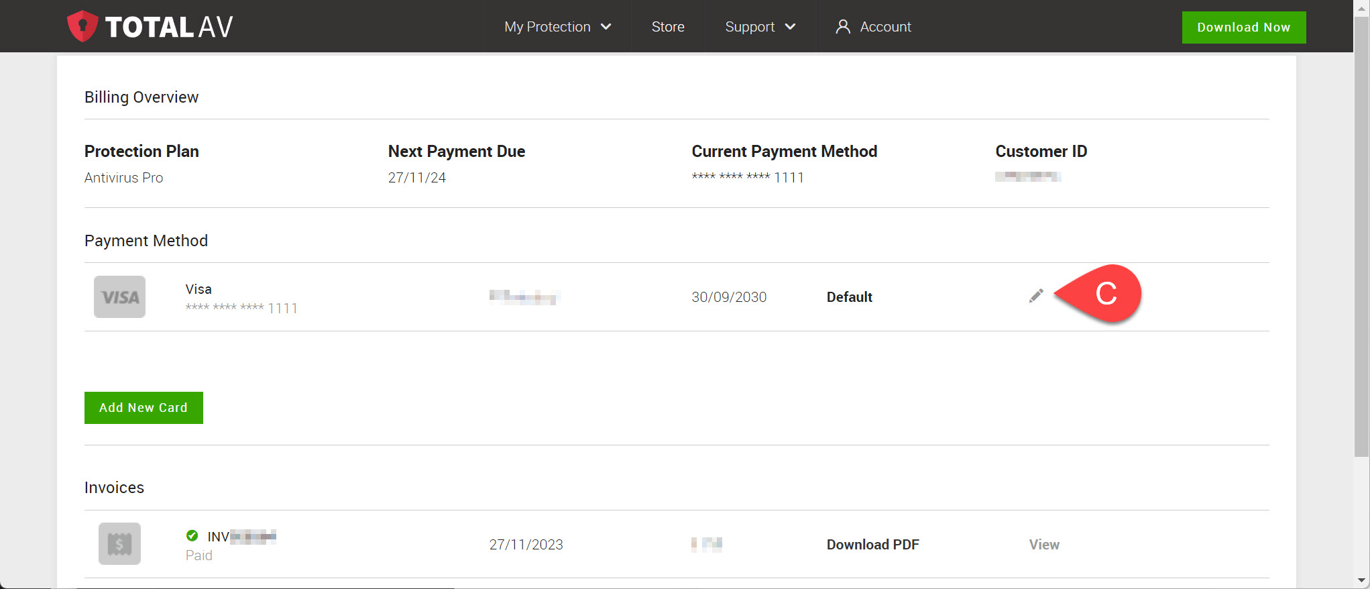
Task: Open the My Protection menu
Action: [558, 27]
